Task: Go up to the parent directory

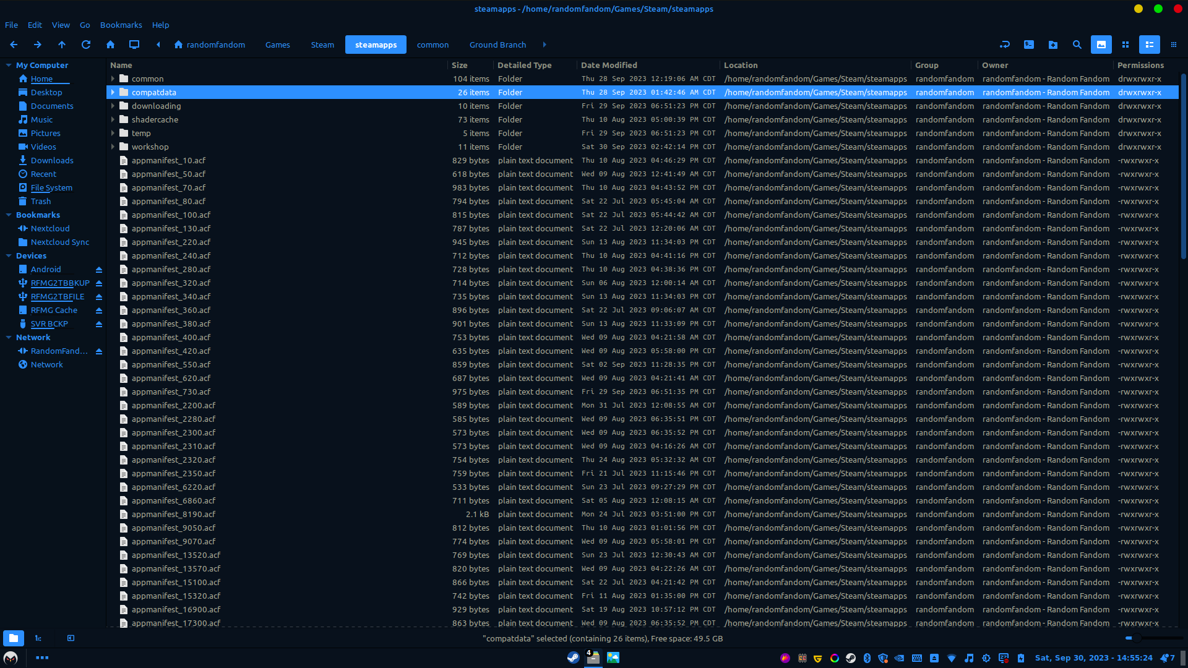Action: click(62, 45)
